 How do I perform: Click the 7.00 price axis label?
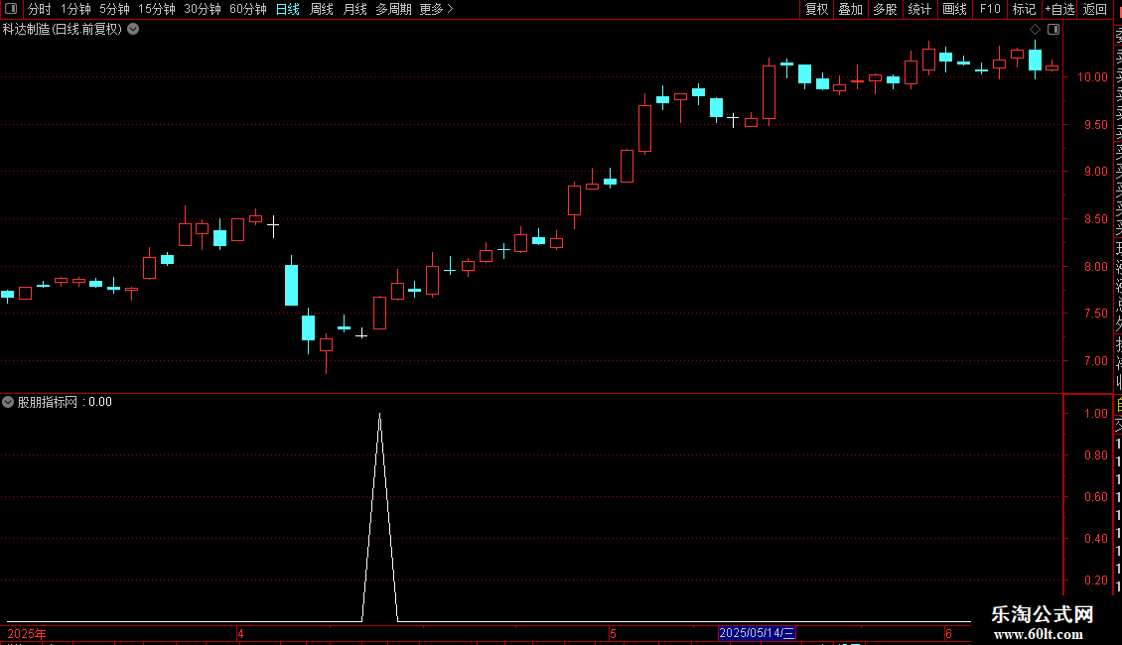tap(1095, 361)
